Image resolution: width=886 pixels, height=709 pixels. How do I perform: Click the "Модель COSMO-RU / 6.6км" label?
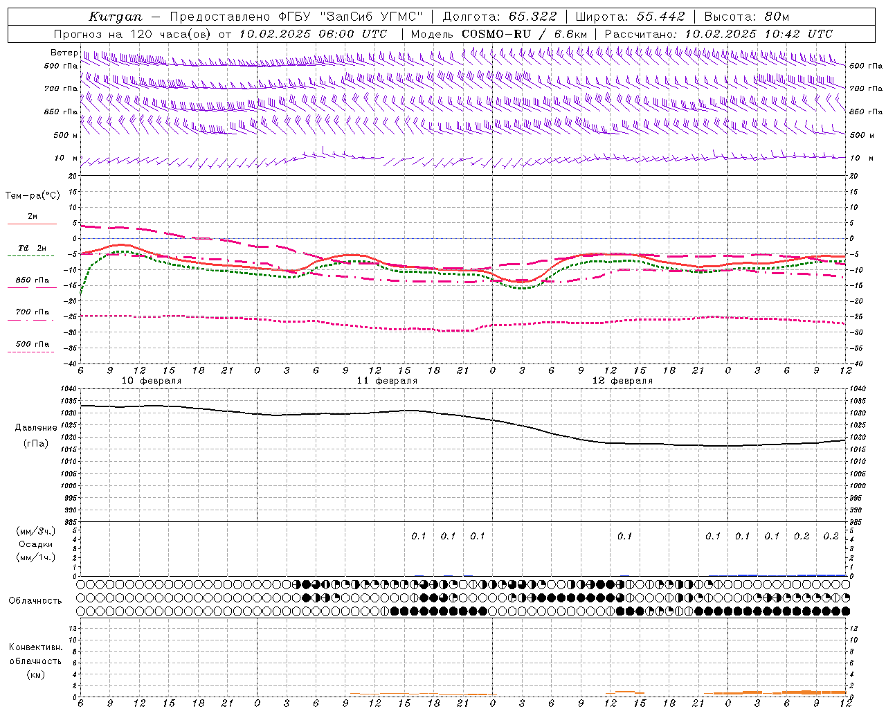[x=498, y=34]
